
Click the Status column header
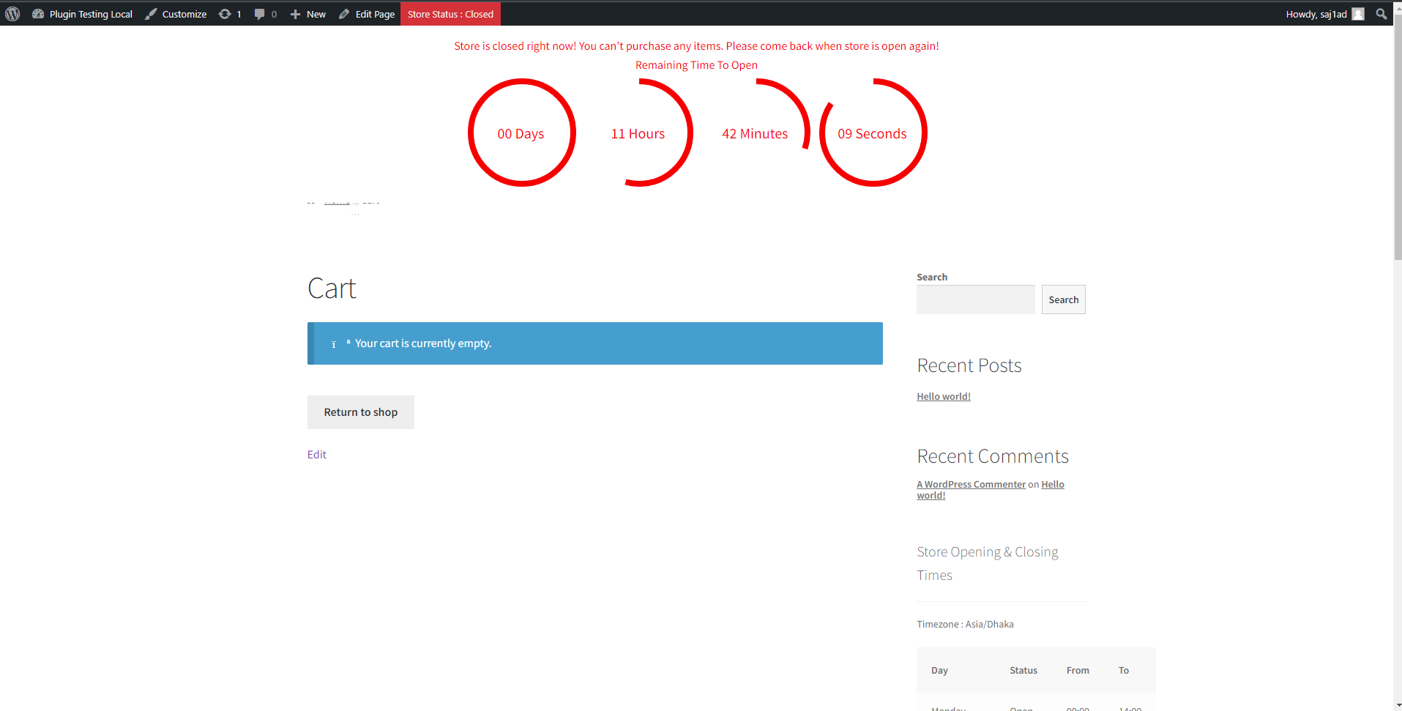point(1023,671)
